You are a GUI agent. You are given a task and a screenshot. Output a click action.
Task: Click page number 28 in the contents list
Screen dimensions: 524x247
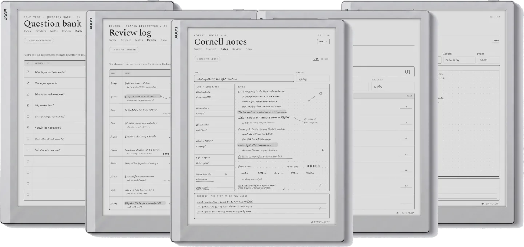coord(406,170)
